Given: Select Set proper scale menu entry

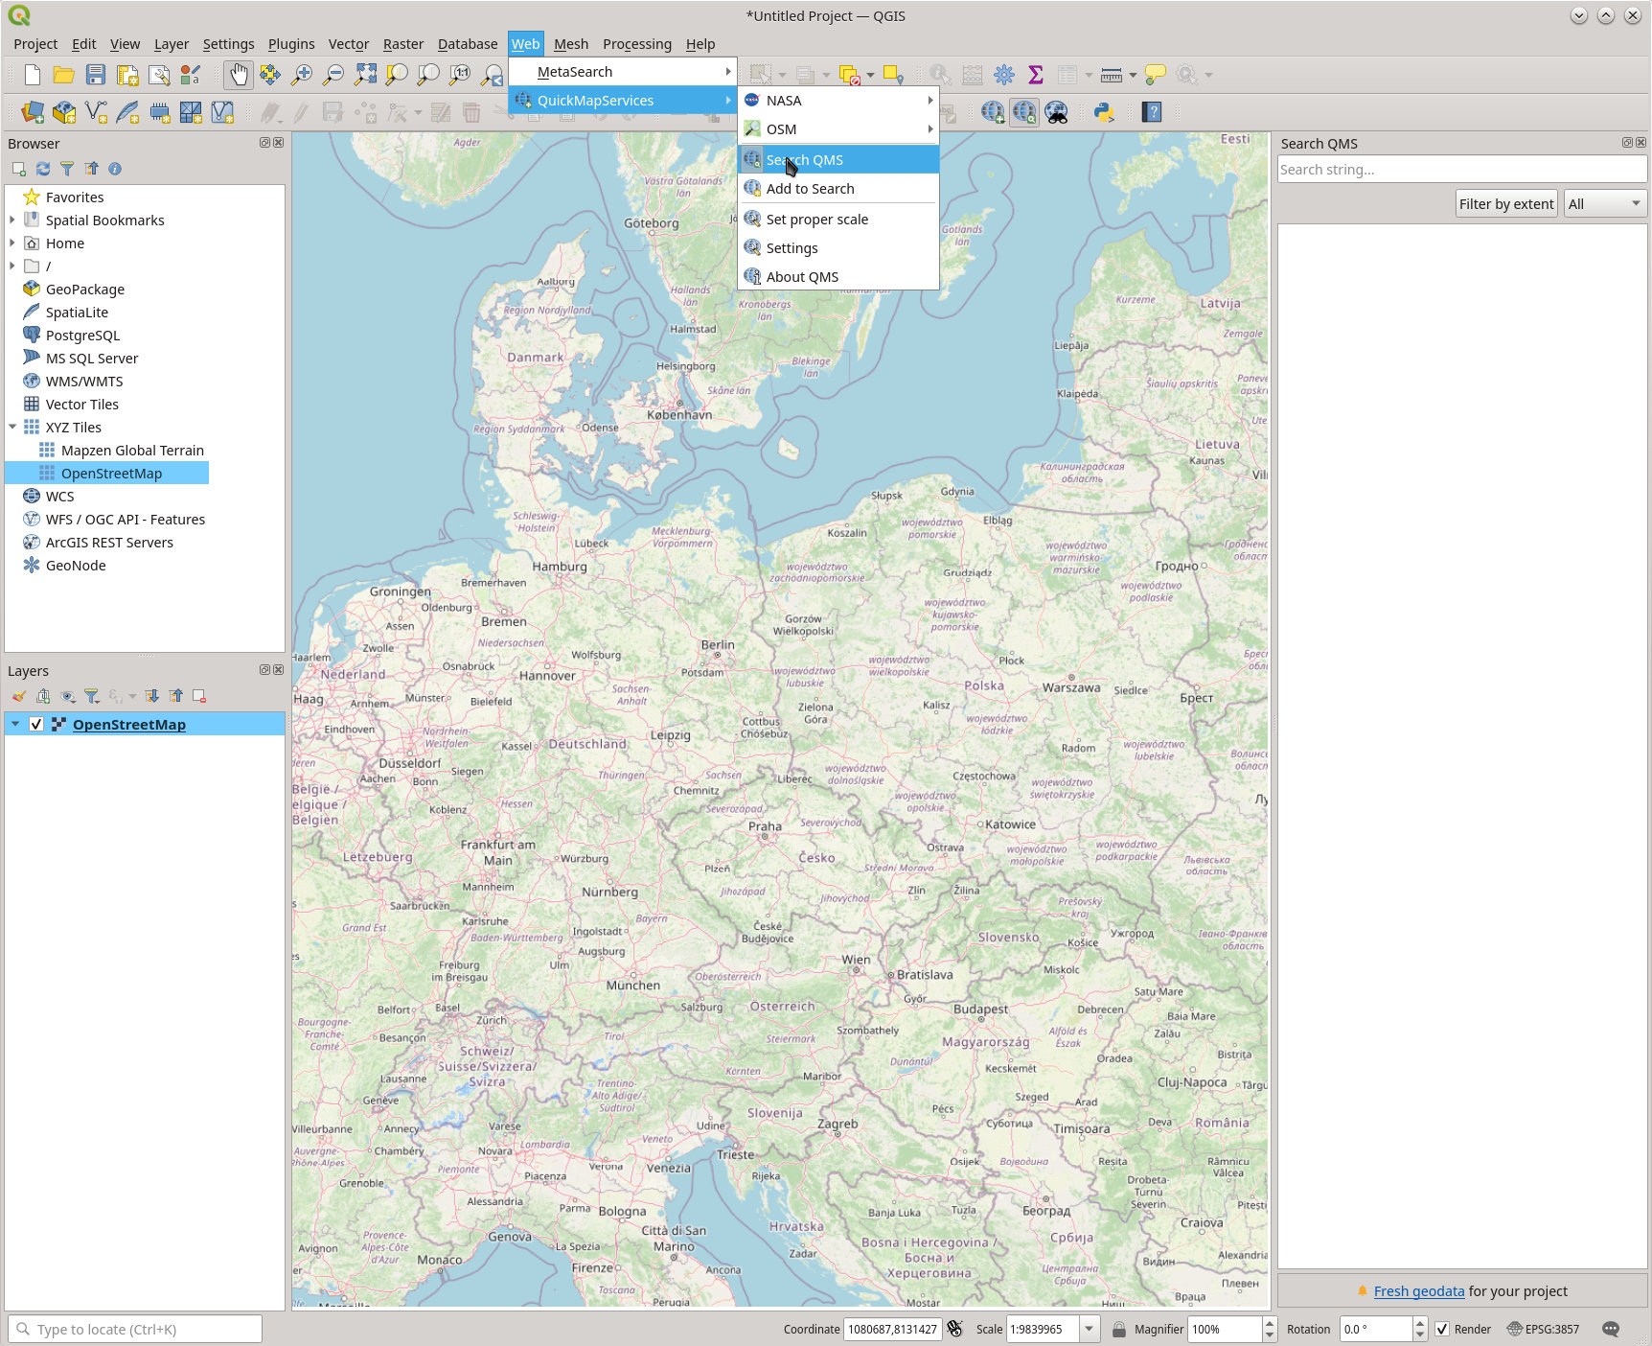Looking at the screenshot, I should (838, 220).
